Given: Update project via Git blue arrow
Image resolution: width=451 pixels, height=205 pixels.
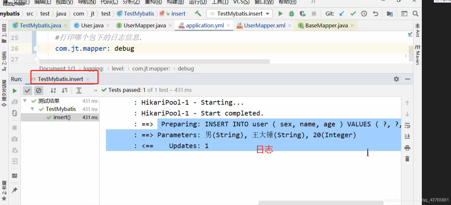Looking at the screenshot, I should click(x=342, y=13).
